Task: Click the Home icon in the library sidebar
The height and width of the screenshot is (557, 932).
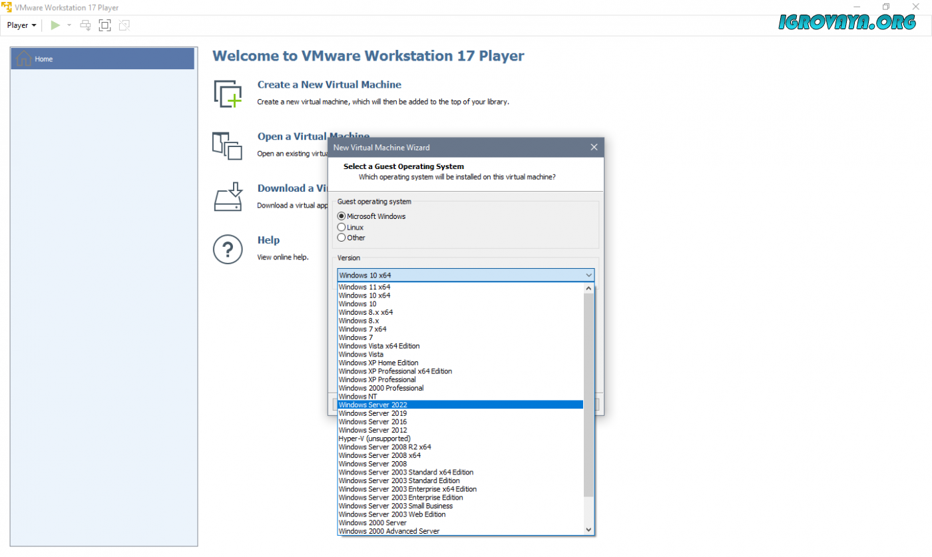Action: tap(24, 59)
